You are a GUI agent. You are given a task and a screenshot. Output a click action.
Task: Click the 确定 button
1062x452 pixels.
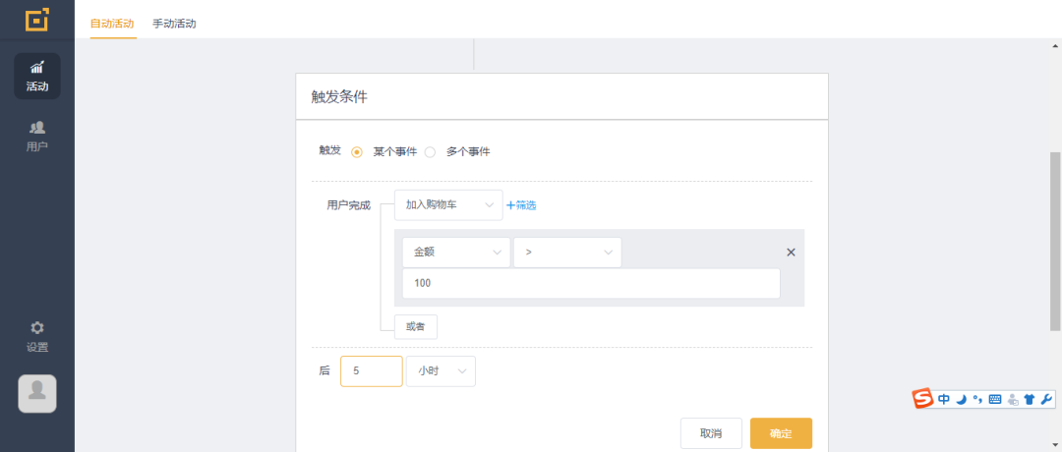coord(781,433)
